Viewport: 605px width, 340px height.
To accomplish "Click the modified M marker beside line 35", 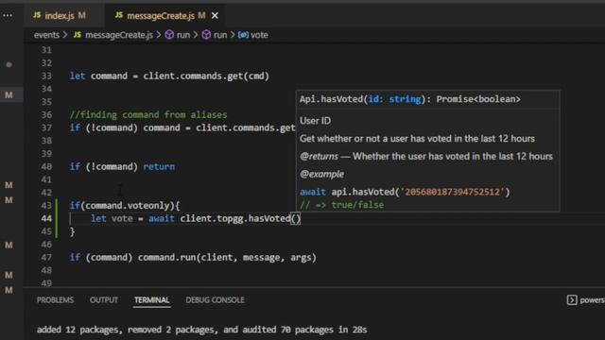I will (9, 95).
